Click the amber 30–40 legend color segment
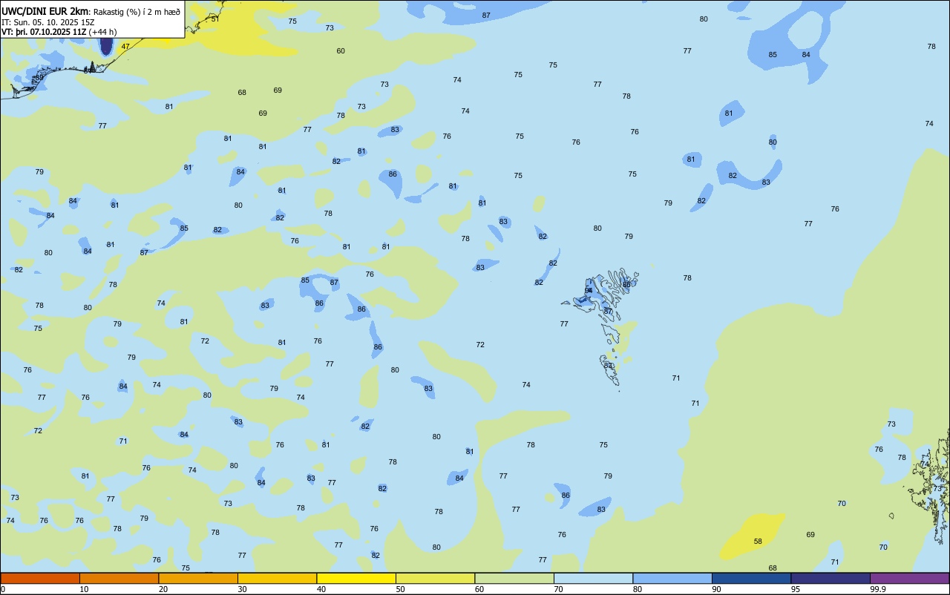This screenshot has width=950, height=595. point(277,578)
